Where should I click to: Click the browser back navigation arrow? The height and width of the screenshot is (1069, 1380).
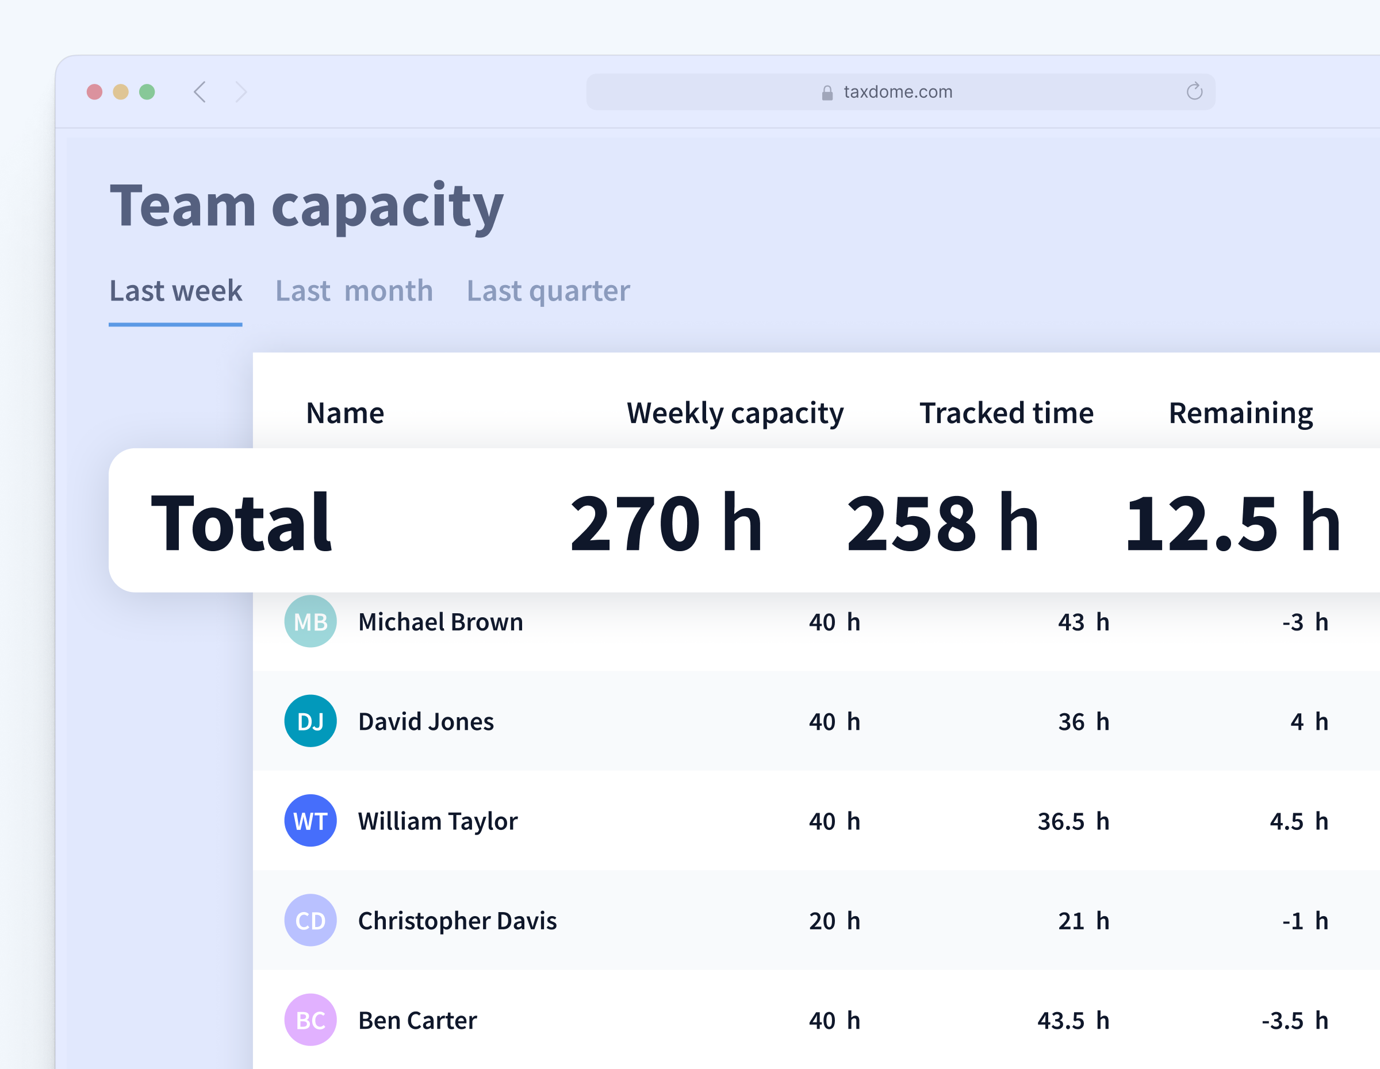tap(200, 92)
